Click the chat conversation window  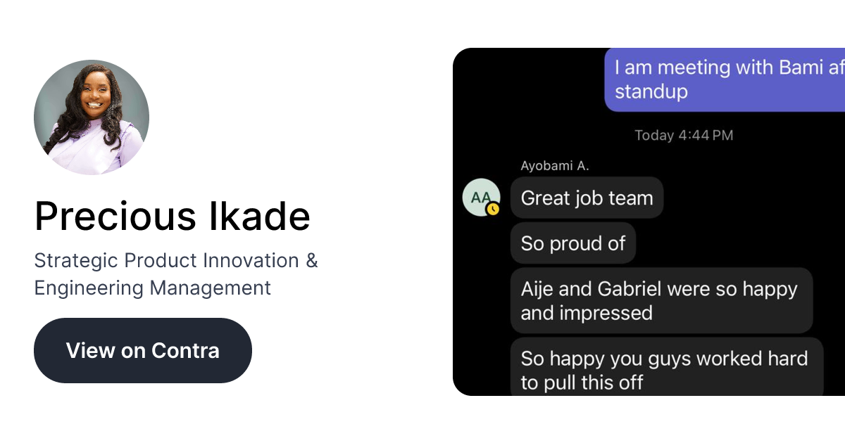click(x=648, y=222)
